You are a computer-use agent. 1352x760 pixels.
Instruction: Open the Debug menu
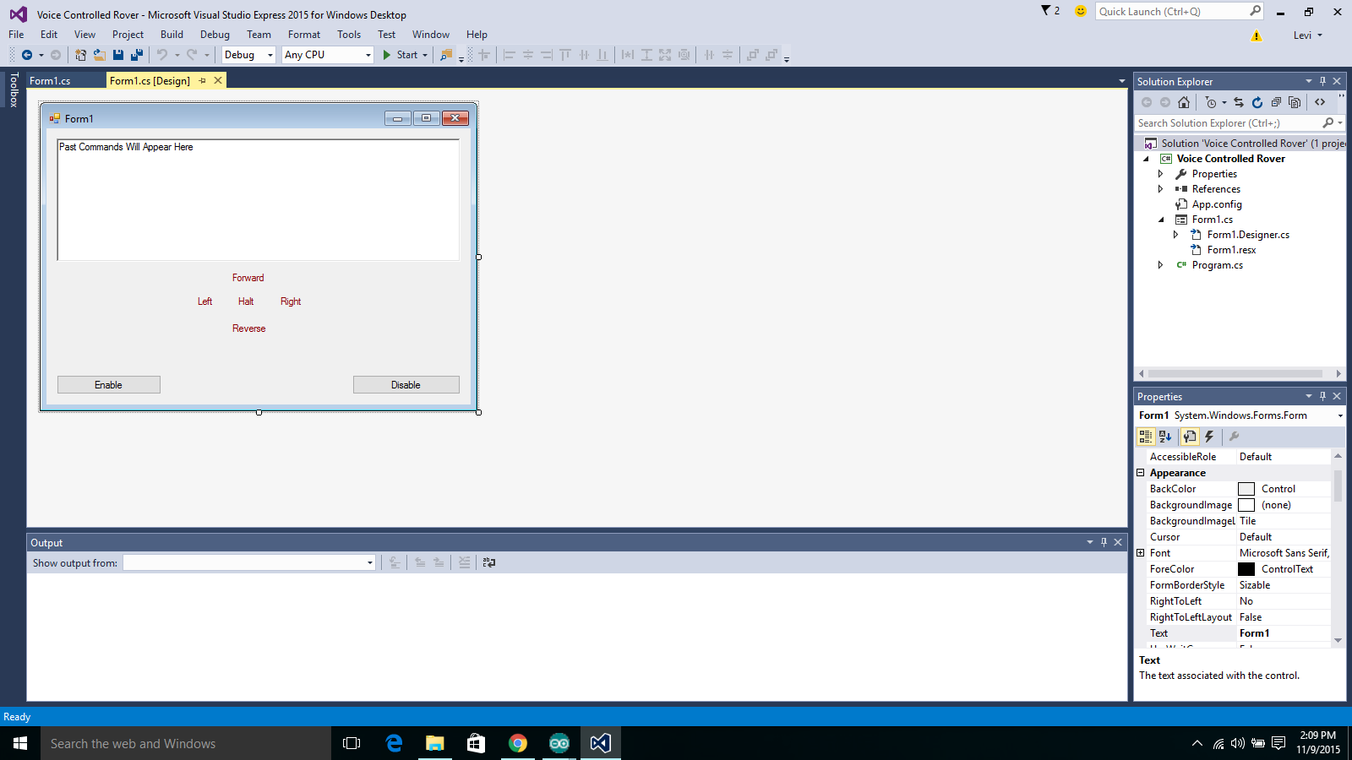coord(215,35)
